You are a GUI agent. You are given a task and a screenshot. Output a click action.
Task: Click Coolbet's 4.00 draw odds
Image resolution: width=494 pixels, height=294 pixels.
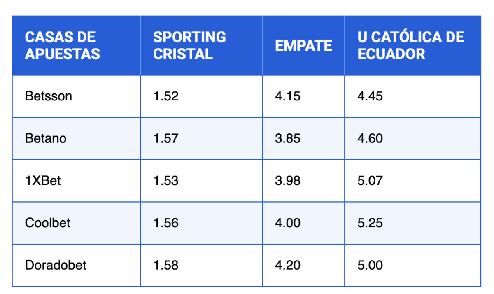coord(288,223)
